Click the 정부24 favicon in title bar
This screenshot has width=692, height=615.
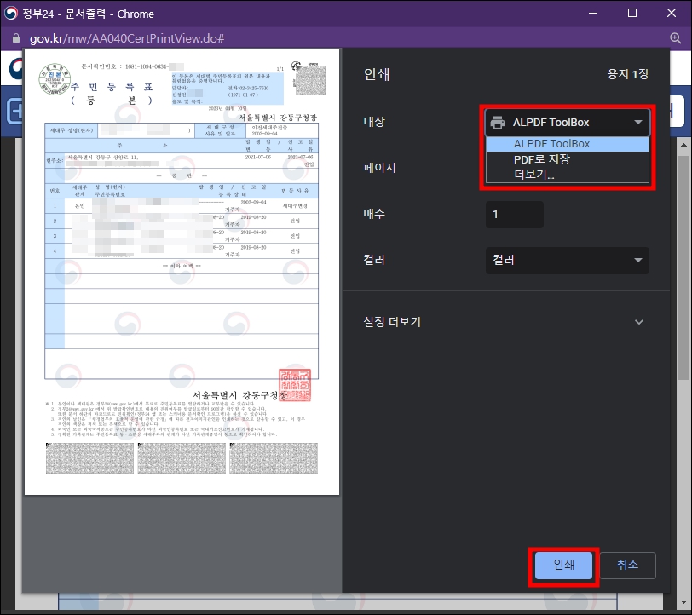[10, 14]
